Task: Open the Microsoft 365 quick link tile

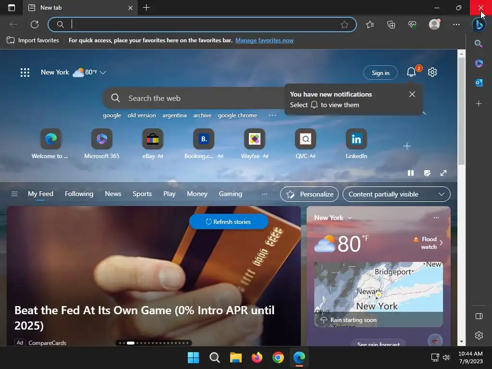Action: (x=102, y=144)
